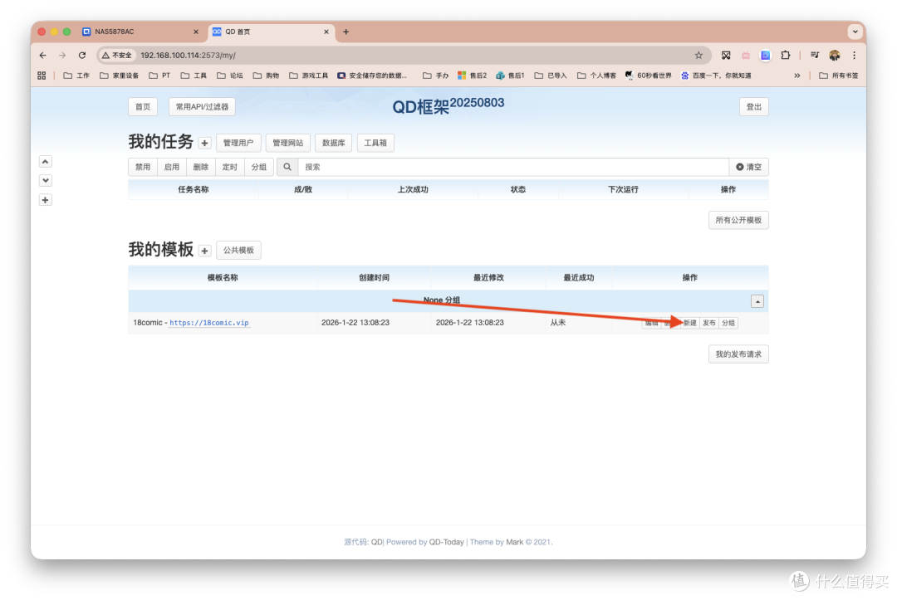Click the plus icon beside 我的任务 heading
Screen dimensions: 897x600
pos(204,143)
